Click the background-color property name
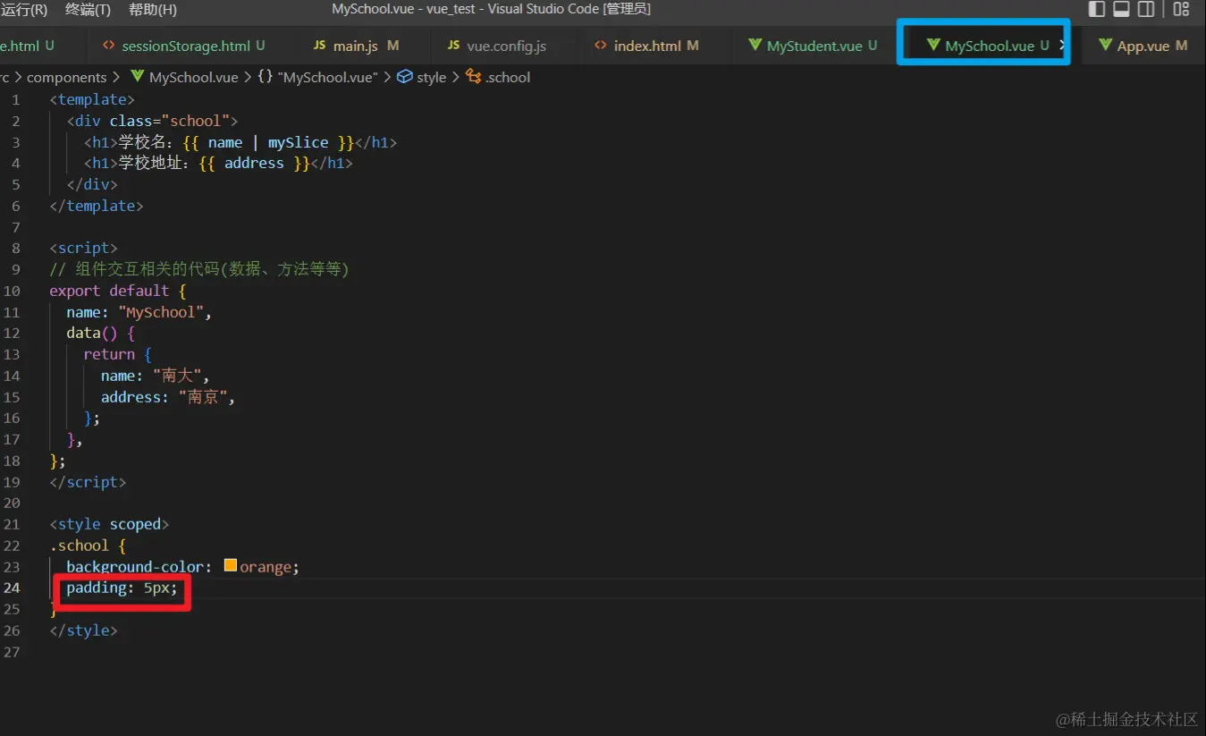This screenshot has width=1206, height=736. coord(135,567)
